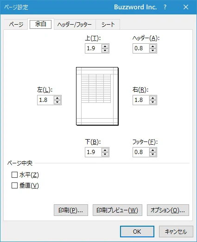Increase the 上(T) top margin value
197x242 pixels.
point(105,47)
